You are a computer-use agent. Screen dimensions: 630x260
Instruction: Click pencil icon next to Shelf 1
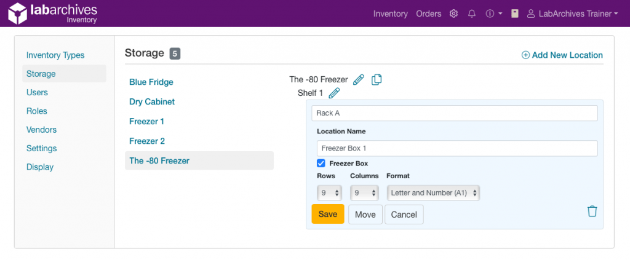click(x=333, y=93)
